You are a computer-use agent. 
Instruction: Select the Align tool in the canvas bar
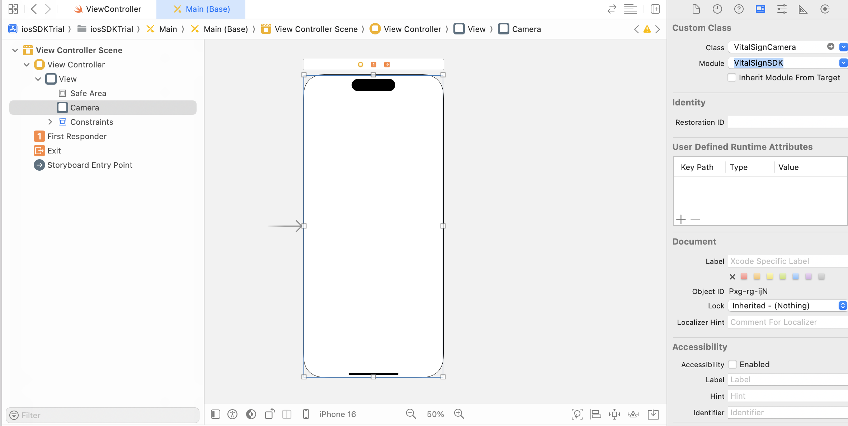596,414
